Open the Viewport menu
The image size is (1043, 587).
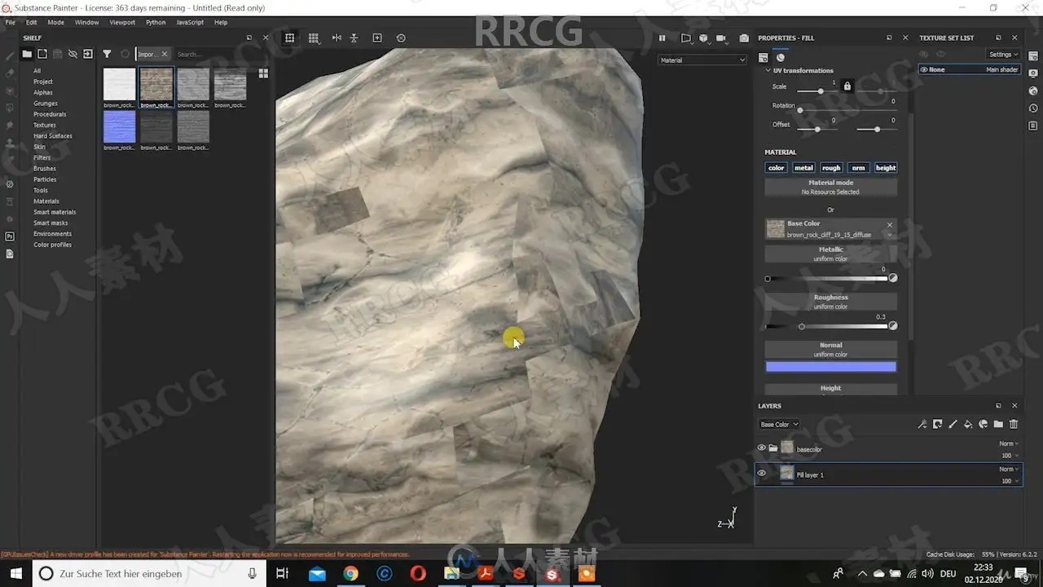pos(122,23)
